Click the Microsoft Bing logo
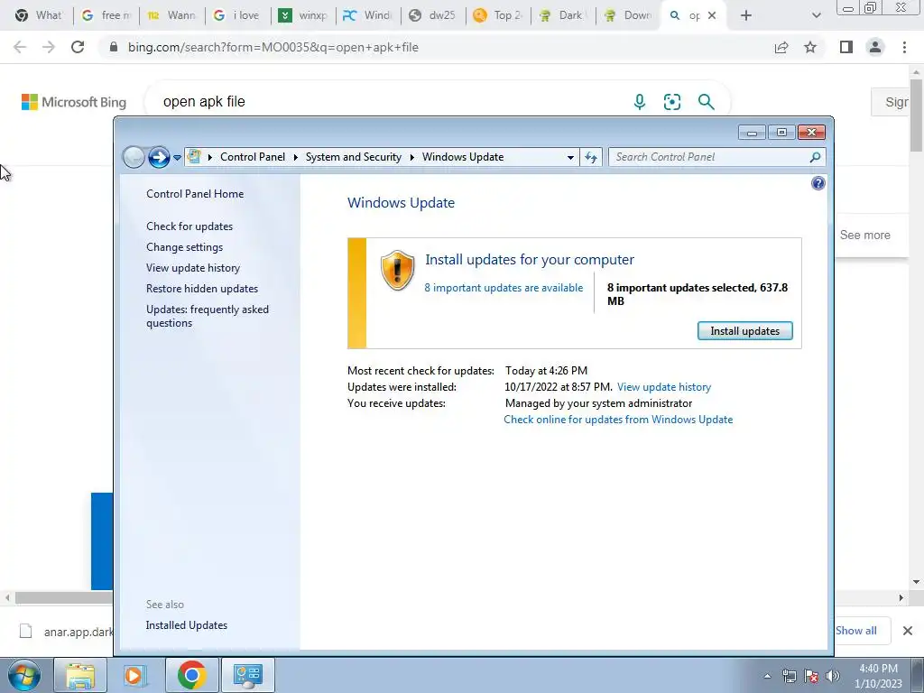The height and width of the screenshot is (693, 924). pos(74,102)
